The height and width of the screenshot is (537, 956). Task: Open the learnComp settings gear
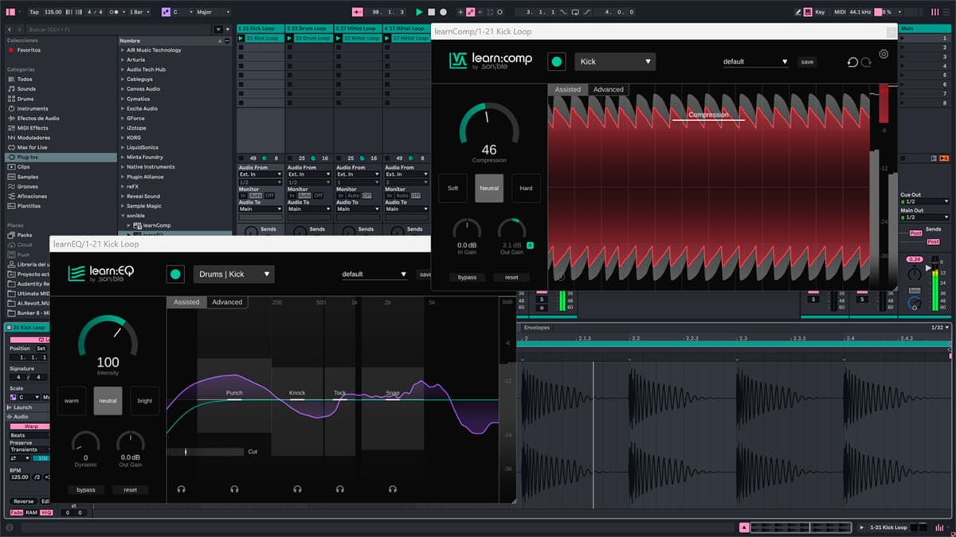click(884, 54)
